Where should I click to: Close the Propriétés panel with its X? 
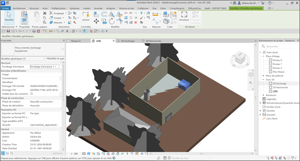(x=64, y=40)
